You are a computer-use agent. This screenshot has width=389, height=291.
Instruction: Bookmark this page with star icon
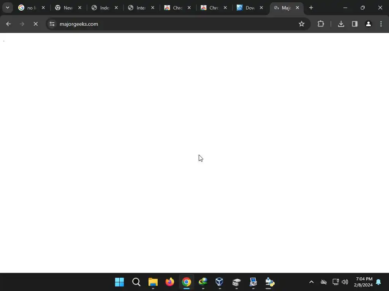pos(301,24)
